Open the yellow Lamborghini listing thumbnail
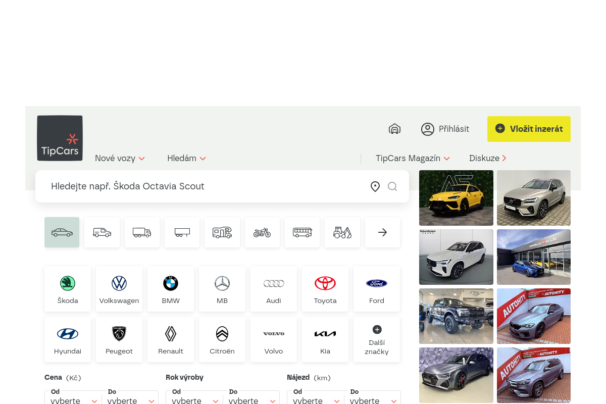The height and width of the screenshot is (404, 606). pyautogui.click(x=456, y=197)
